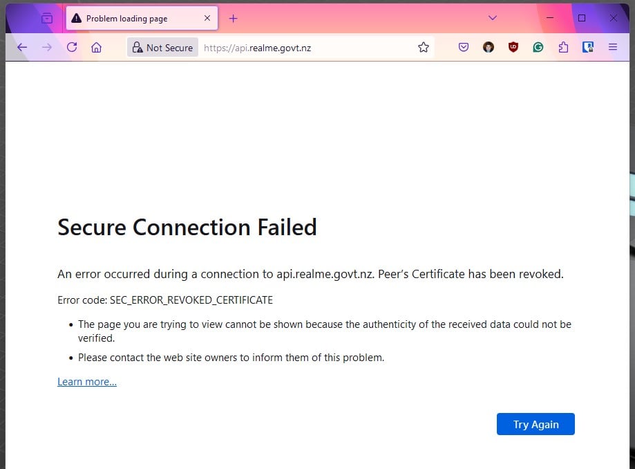
Task: Open the Learn more link
Action: [87, 382]
